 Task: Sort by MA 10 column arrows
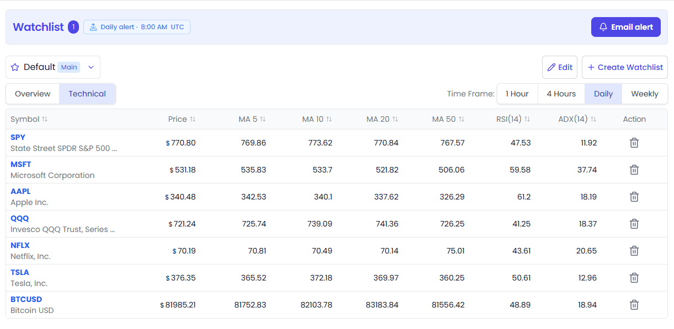tap(329, 119)
